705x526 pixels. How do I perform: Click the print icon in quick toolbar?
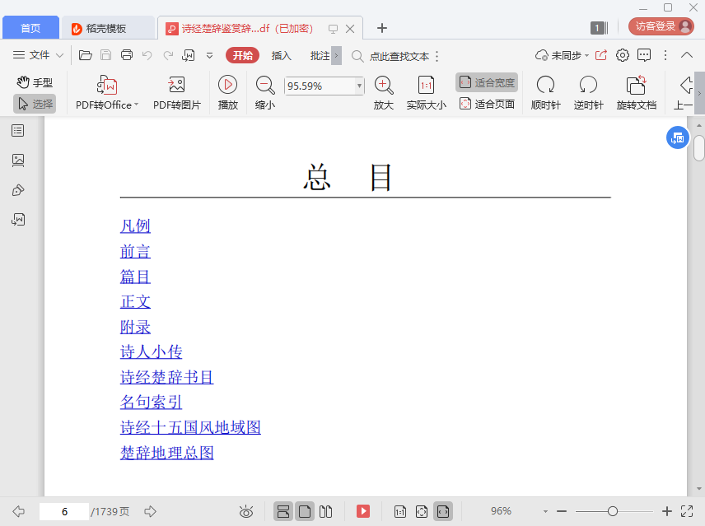tap(127, 55)
